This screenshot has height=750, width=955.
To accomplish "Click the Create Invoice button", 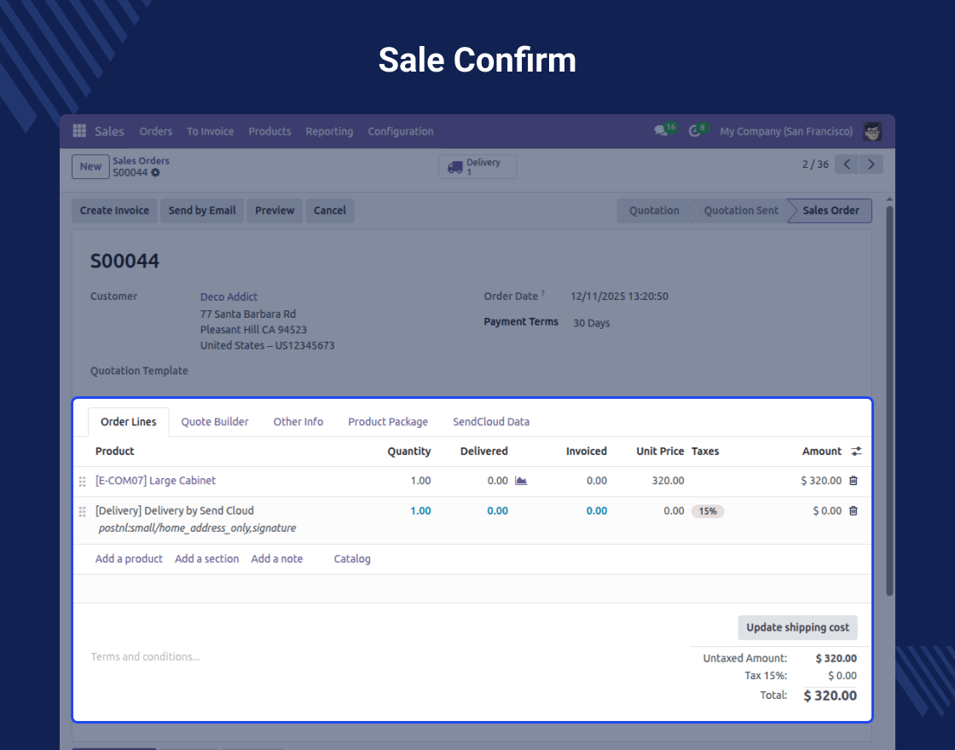I will click(114, 211).
